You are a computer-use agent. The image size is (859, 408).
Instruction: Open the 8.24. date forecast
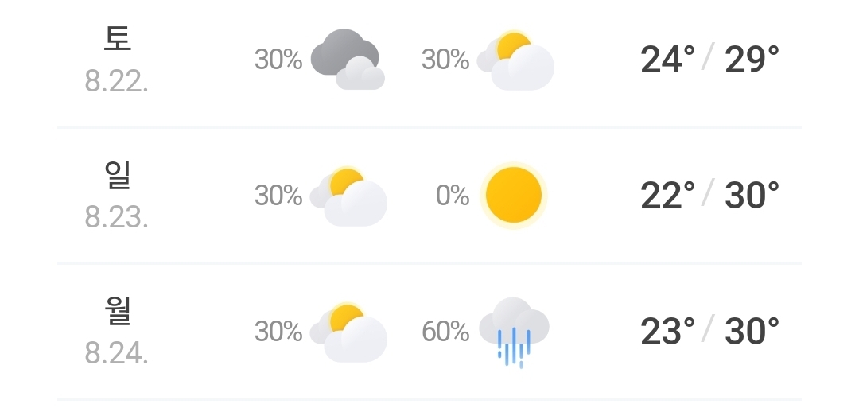point(116,355)
